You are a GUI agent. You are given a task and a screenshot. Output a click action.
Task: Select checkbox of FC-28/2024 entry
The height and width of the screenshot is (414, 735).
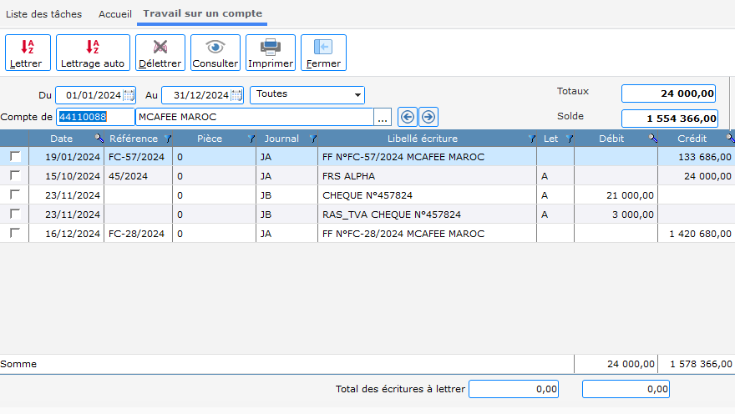[15, 233]
